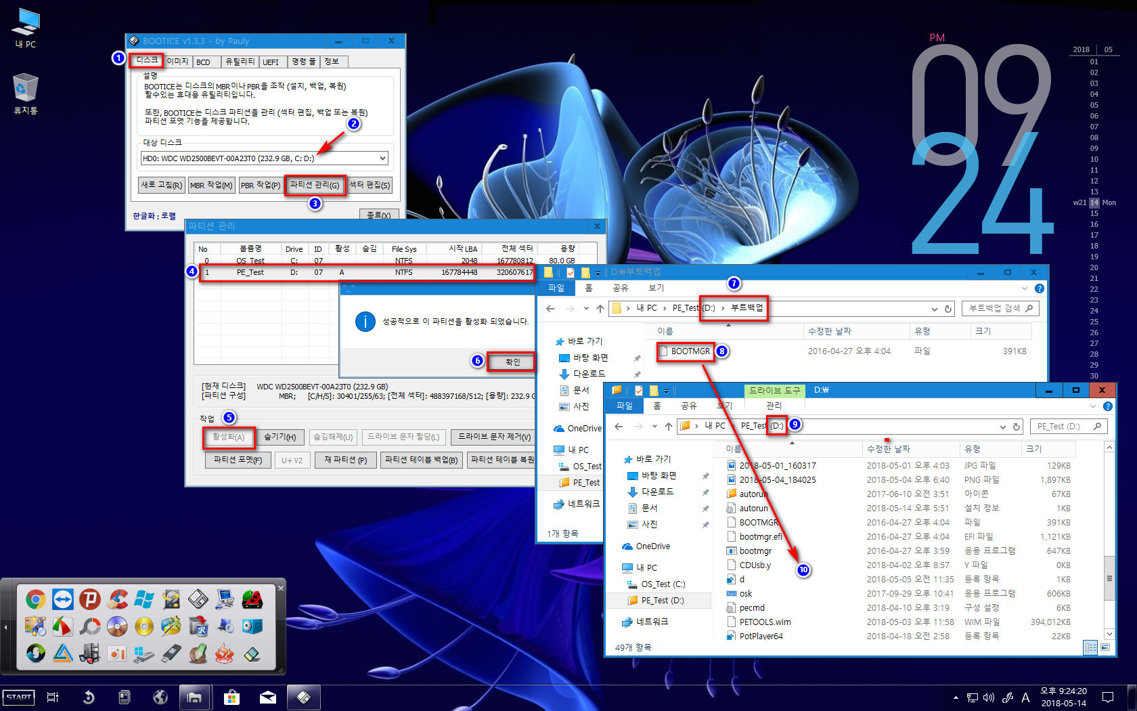The image size is (1137, 711).
Task: Click 섹터 편집(S) button in BOOTICE
Action: pos(370,185)
